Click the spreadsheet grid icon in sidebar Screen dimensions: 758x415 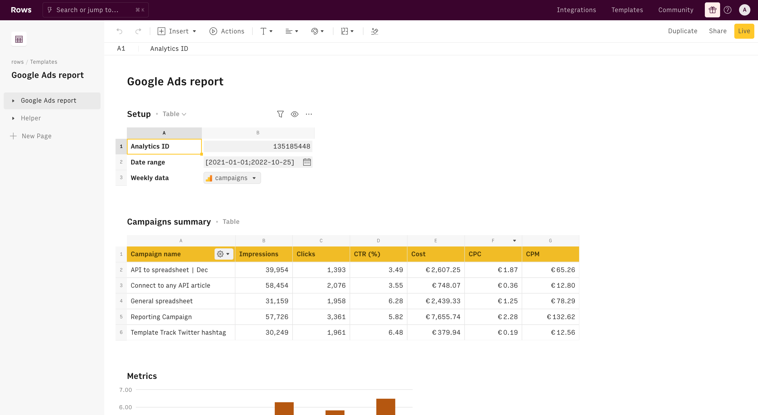(x=19, y=39)
